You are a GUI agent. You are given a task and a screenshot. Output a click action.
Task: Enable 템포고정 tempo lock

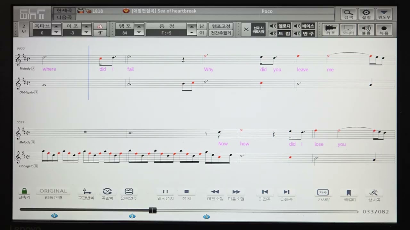point(221,26)
